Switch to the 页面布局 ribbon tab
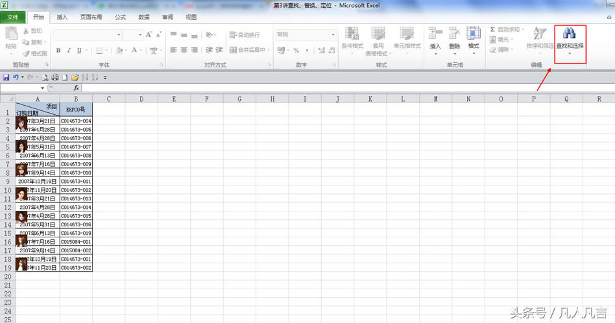 click(90, 18)
